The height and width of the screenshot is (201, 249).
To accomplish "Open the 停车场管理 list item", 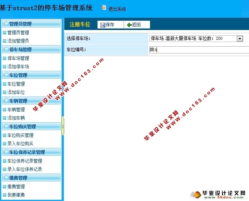I will coord(18,58).
